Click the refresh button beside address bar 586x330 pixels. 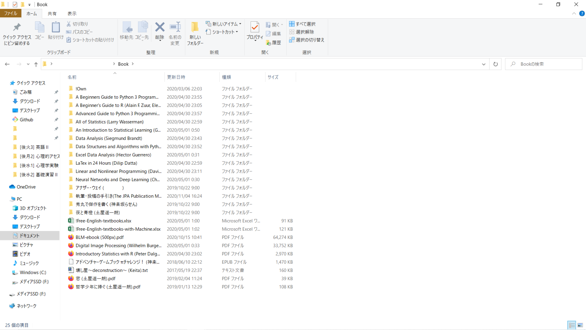(x=495, y=64)
